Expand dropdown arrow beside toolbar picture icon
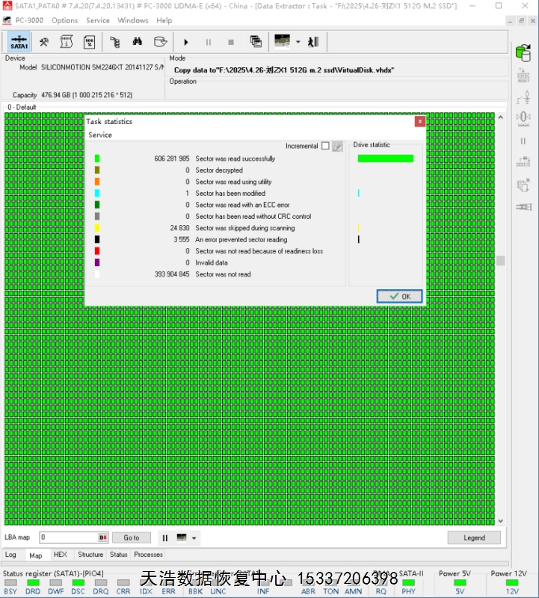Image resolution: width=539 pixels, height=598 pixels. pyautogui.click(x=298, y=42)
